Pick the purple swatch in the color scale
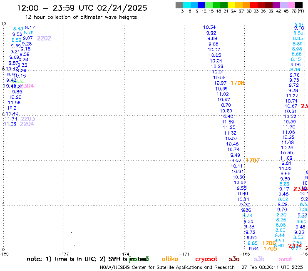The image size is (308, 271). pyautogui.click(x=276, y=5)
